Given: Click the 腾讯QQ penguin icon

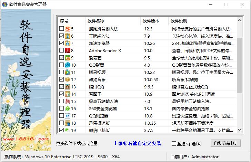Looking at the screenshot, I should click(68, 87).
